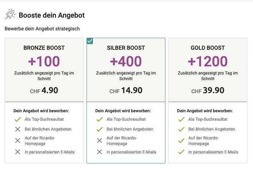
Task: Click the Gold Boost CHF 39.90 price
Action: pos(208,91)
